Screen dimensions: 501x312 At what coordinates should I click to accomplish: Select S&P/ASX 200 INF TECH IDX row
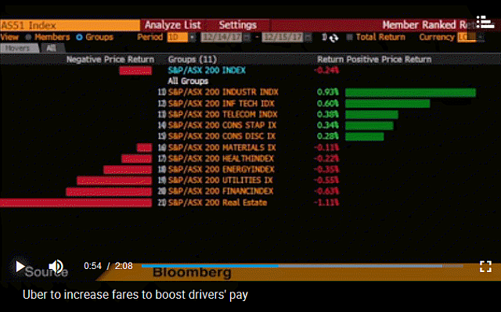coord(221,103)
